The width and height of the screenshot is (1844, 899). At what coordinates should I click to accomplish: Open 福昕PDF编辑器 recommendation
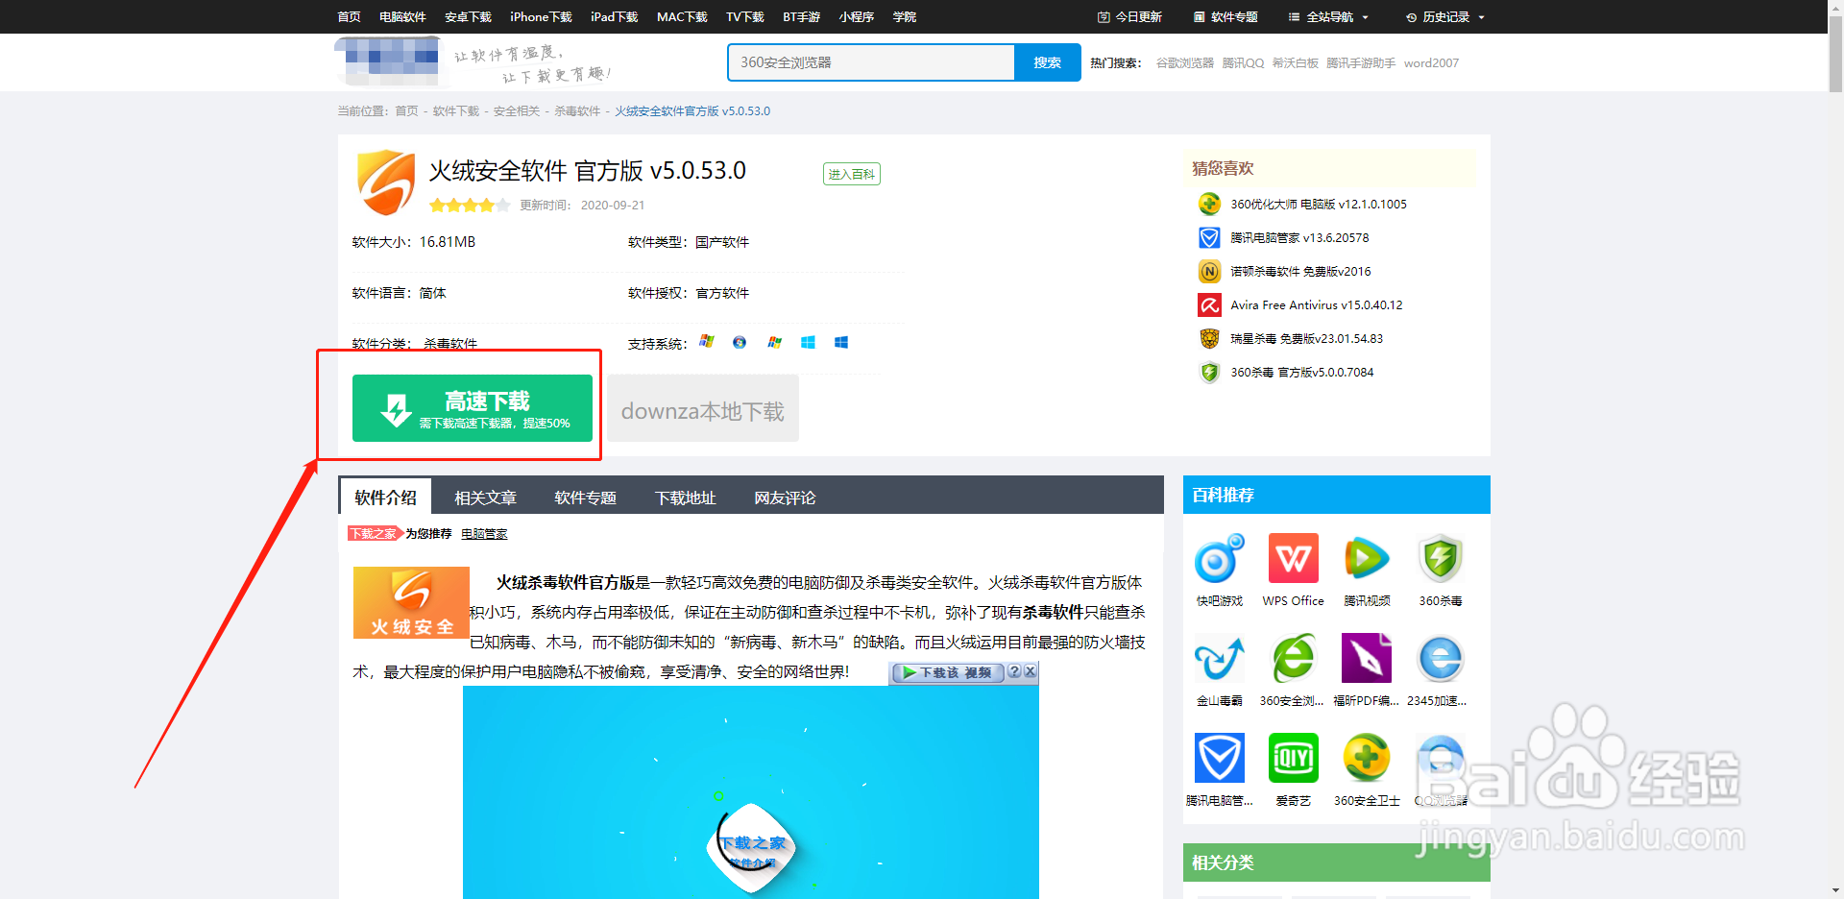tap(1366, 658)
